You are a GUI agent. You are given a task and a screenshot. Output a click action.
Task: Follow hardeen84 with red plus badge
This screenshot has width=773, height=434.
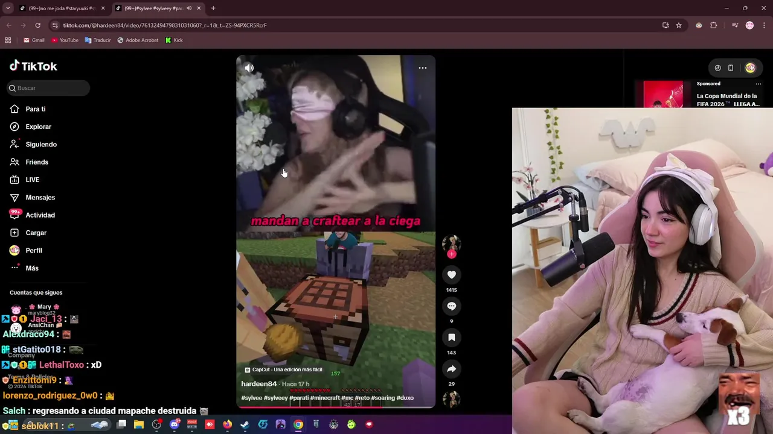[451, 254]
